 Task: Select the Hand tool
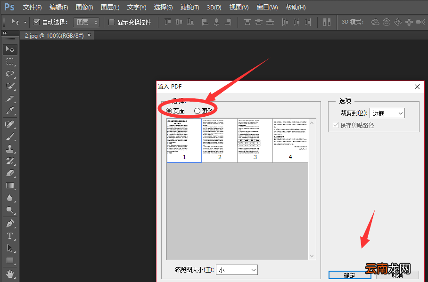point(10,274)
